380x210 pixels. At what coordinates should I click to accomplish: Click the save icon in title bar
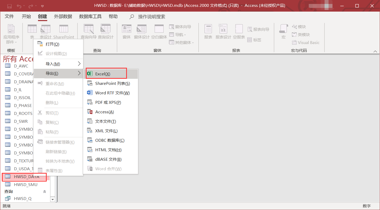(9, 6)
